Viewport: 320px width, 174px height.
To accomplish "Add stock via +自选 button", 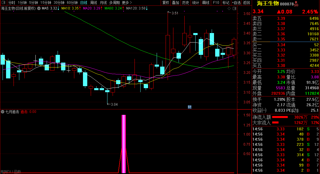I will click(236, 3).
